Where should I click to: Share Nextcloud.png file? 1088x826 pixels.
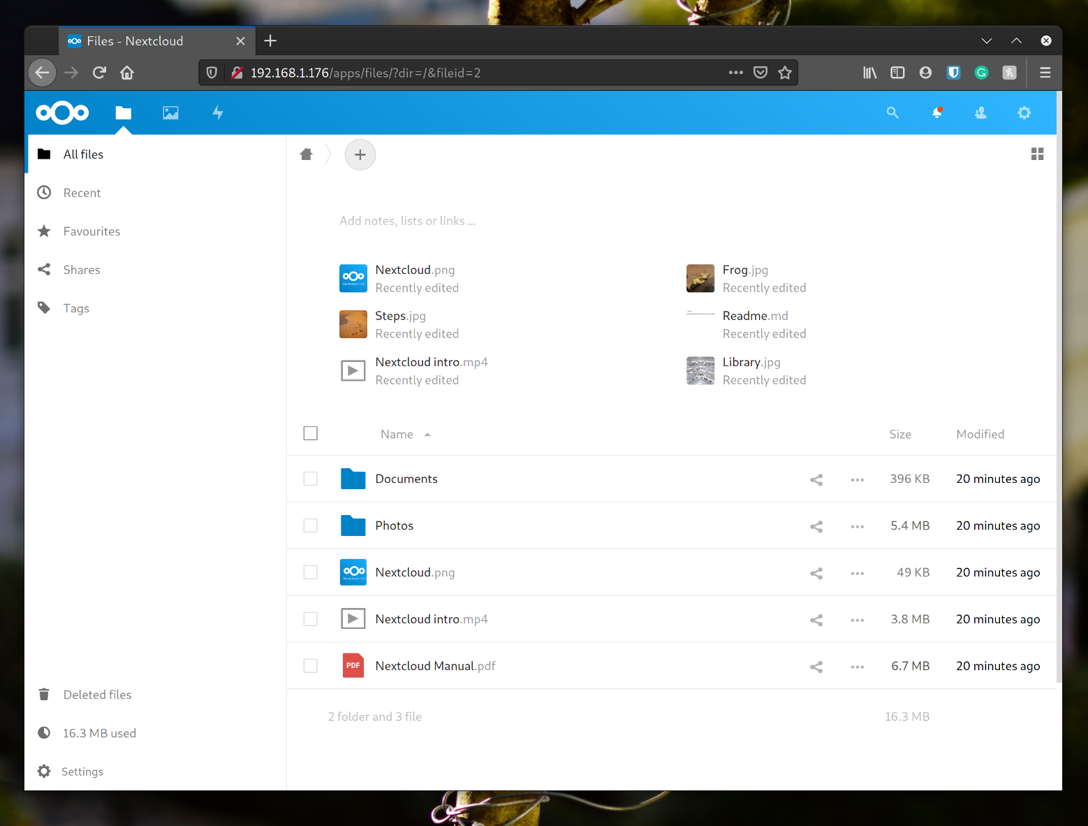pyautogui.click(x=816, y=573)
